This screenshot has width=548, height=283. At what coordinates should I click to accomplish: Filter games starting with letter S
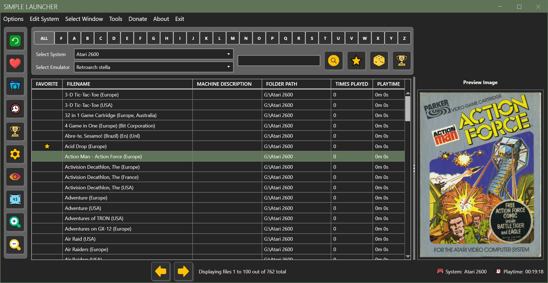pyautogui.click(x=312, y=38)
